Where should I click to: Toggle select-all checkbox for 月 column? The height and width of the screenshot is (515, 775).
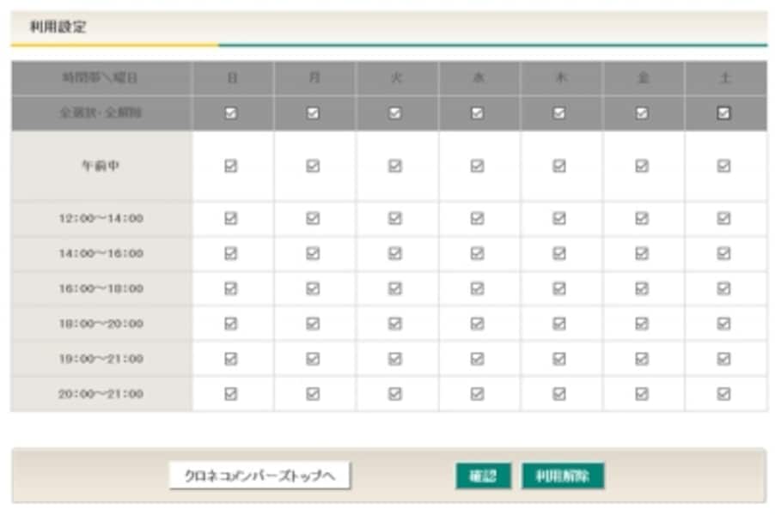point(313,113)
